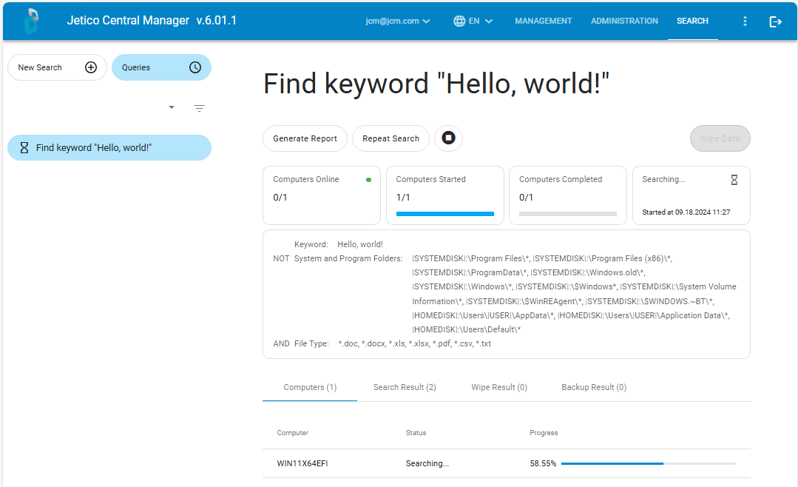This screenshot has height=487, width=798.
Task: Click the Started at 09.18.2024 11:27 text
Action: (686, 212)
